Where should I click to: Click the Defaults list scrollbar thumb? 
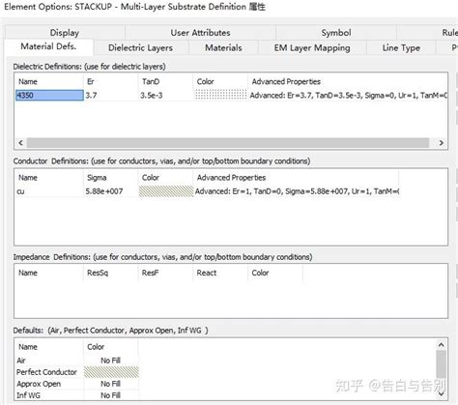tap(442, 364)
